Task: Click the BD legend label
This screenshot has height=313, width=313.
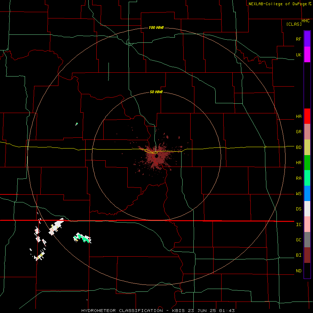Action: [299, 147]
